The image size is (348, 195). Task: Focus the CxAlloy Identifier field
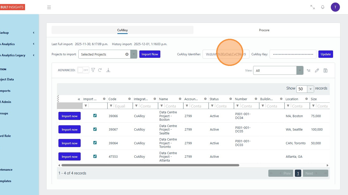(226, 54)
